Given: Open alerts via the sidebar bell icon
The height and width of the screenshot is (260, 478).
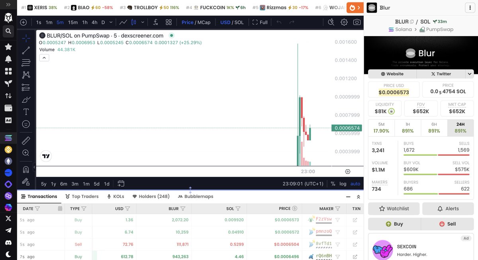Looking at the screenshot, I should point(8,59).
